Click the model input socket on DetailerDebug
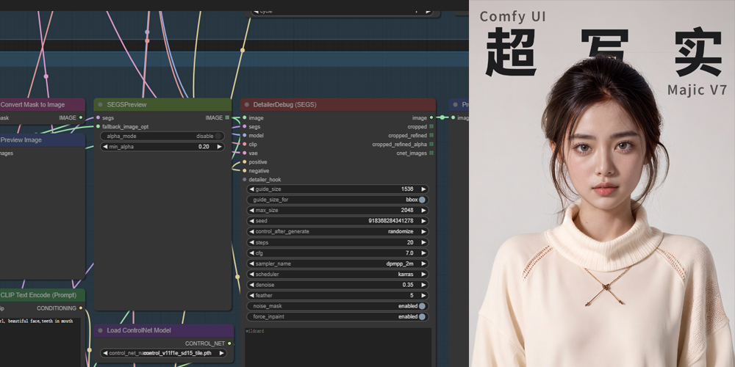The width and height of the screenshot is (735, 367). point(244,135)
